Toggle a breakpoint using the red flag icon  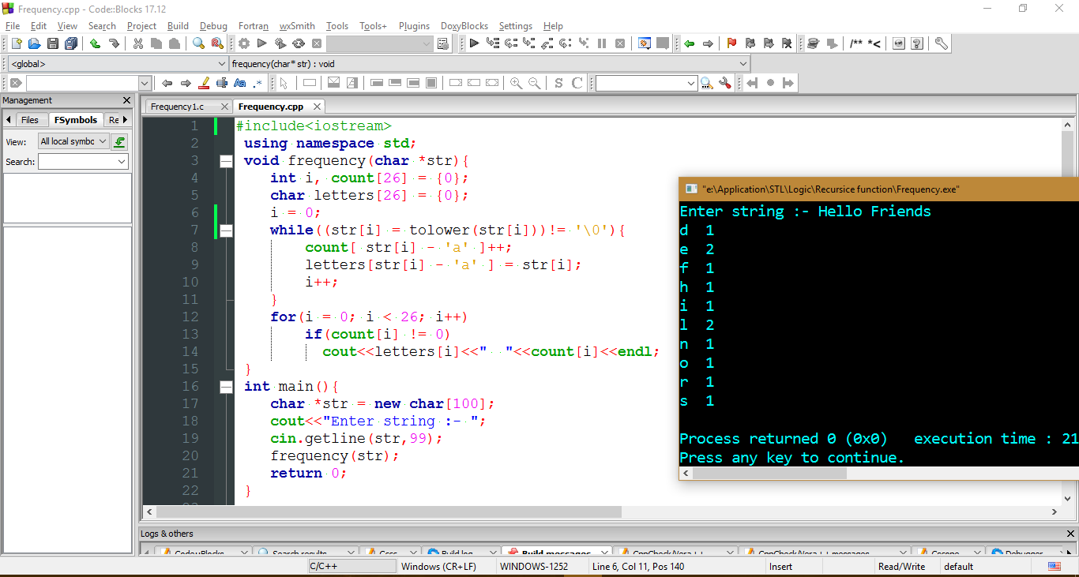[x=732, y=43]
